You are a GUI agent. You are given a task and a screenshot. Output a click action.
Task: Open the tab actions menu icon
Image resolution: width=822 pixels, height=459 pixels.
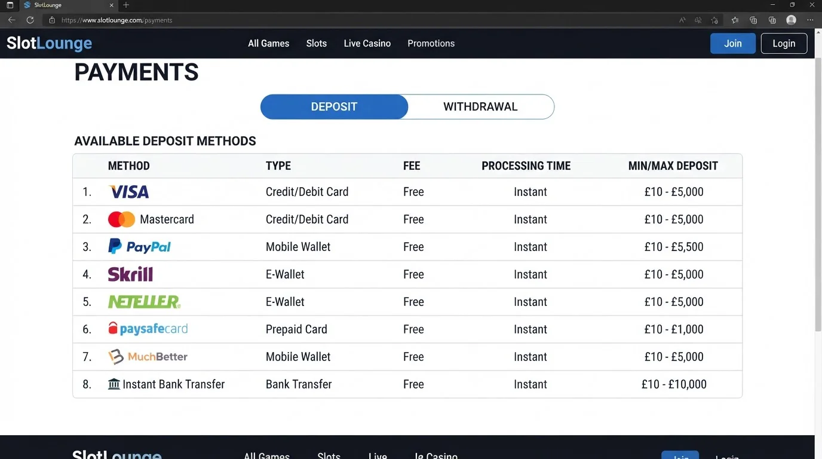10,5
